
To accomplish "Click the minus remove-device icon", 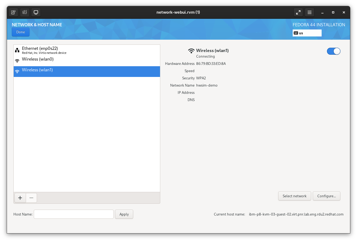I will [x=31, y=198].
